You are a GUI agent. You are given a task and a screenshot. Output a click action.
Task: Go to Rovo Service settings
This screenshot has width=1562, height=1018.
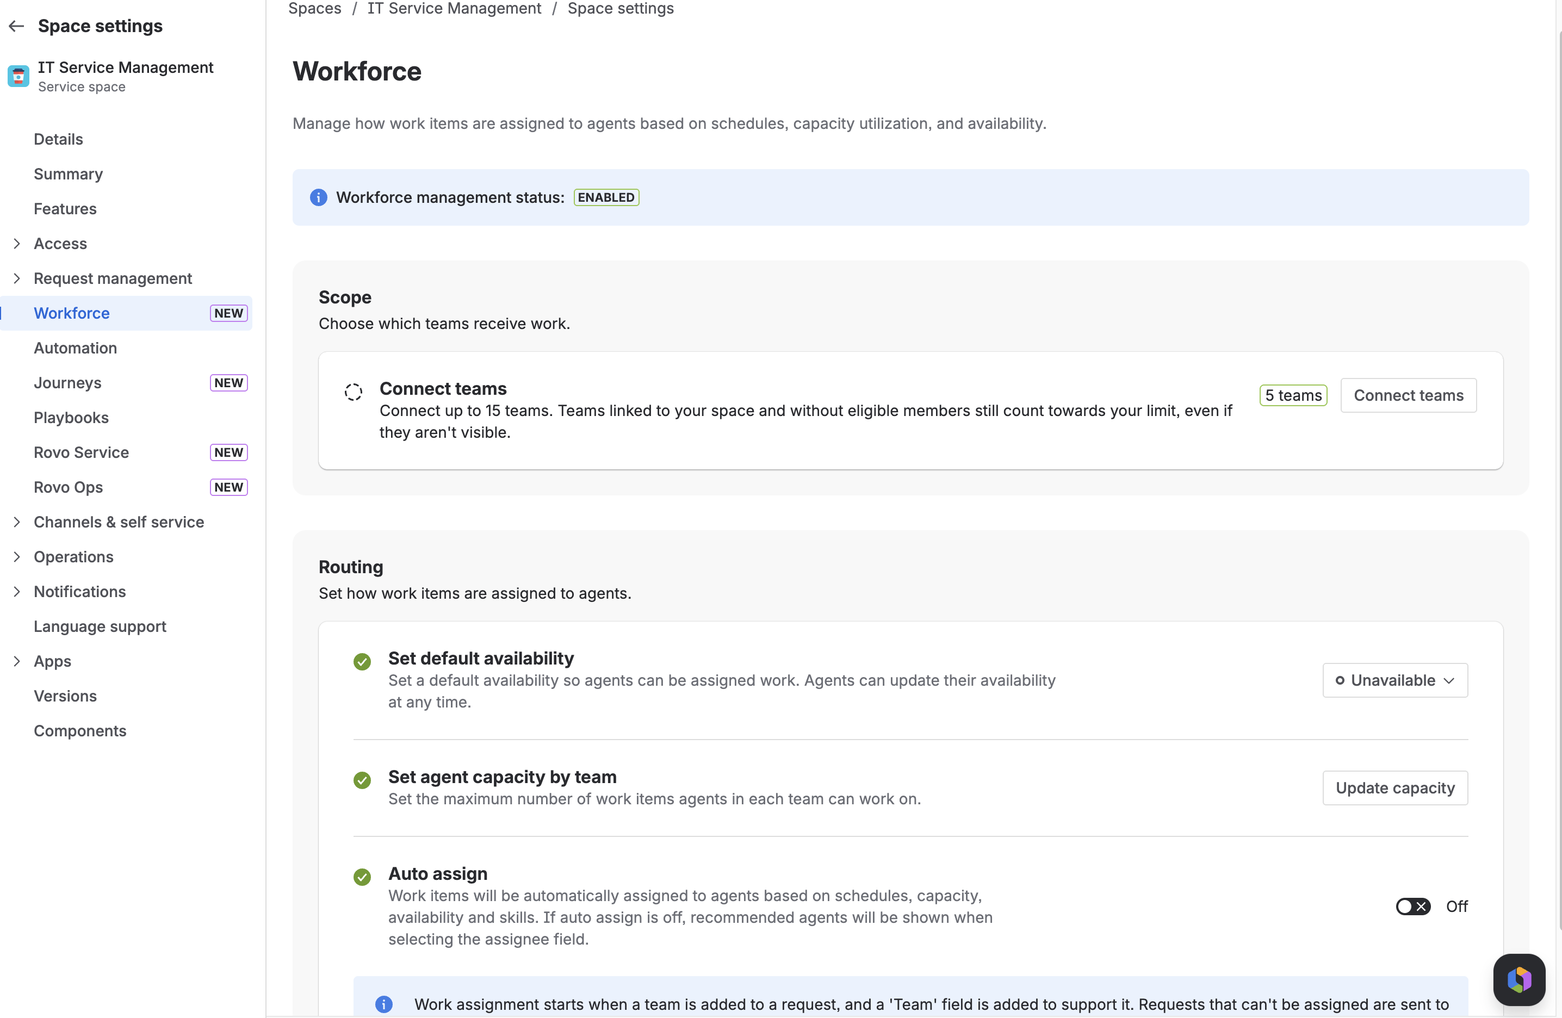point(126,452)
